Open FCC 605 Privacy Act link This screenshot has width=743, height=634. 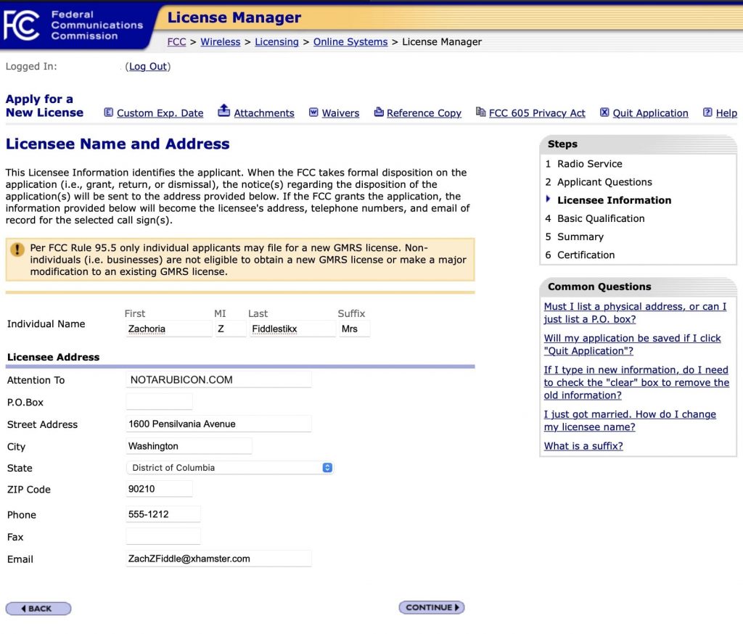(x=537, y=113)
